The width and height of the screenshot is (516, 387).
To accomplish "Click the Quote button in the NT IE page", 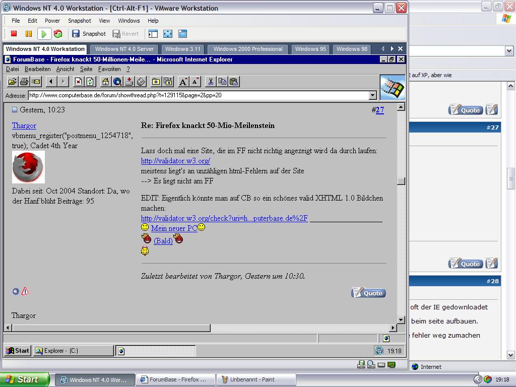I will click(x=368, y=293).
